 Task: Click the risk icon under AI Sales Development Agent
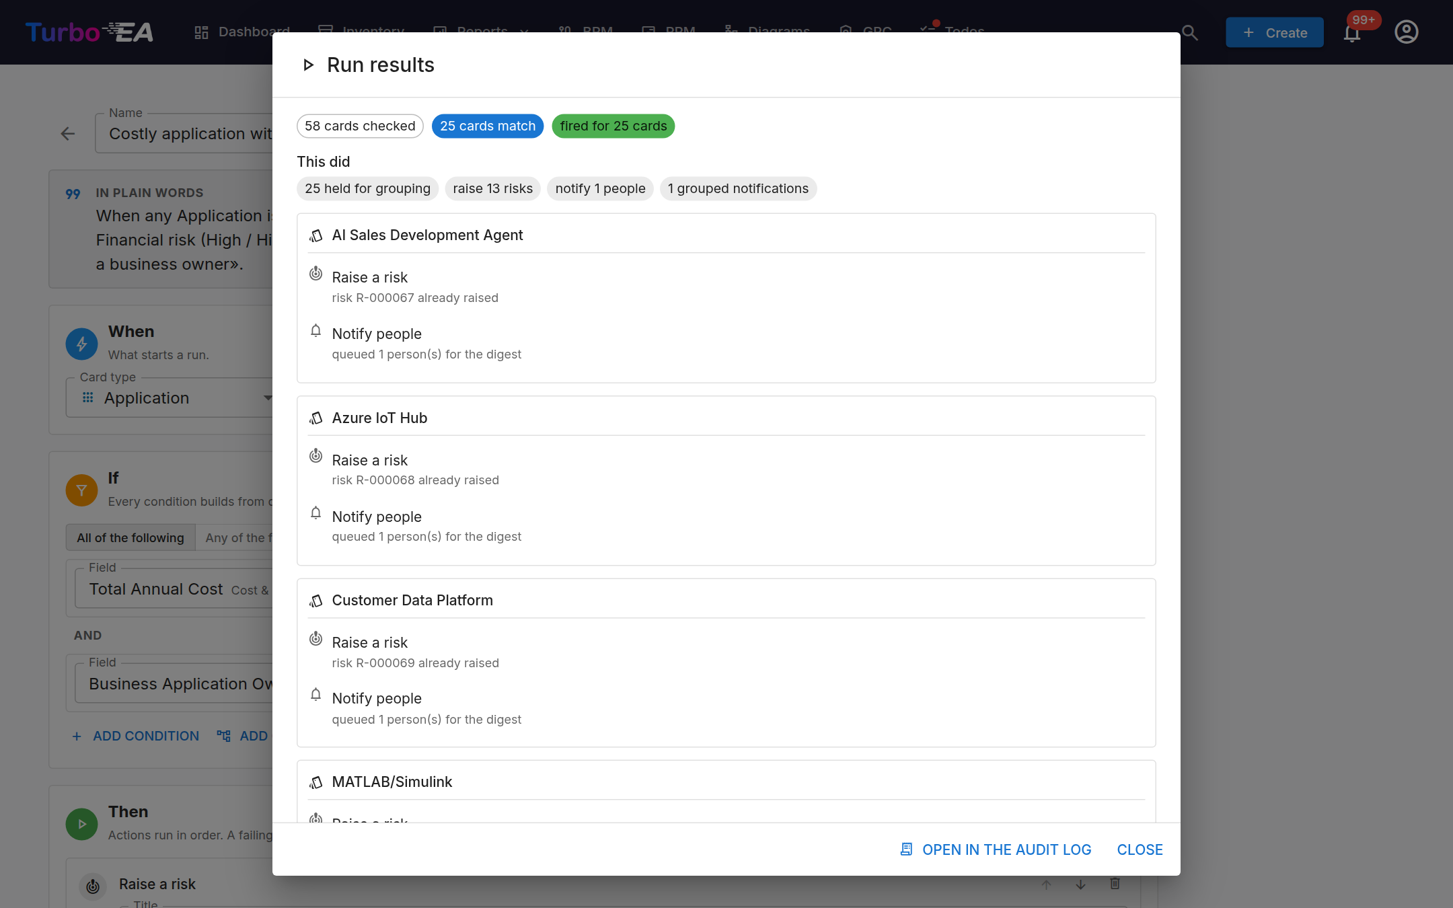pos(315,274)
